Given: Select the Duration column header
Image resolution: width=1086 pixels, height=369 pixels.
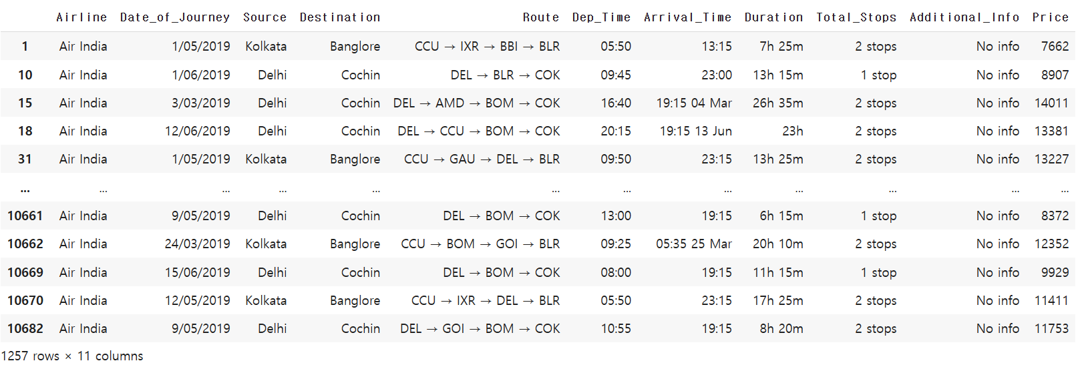Looking at the screenshot, I should (x=773, y=17).
